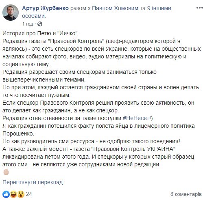Click the #НеНесет hashtag
Viewport: 203px width, 200px height.
136,118
